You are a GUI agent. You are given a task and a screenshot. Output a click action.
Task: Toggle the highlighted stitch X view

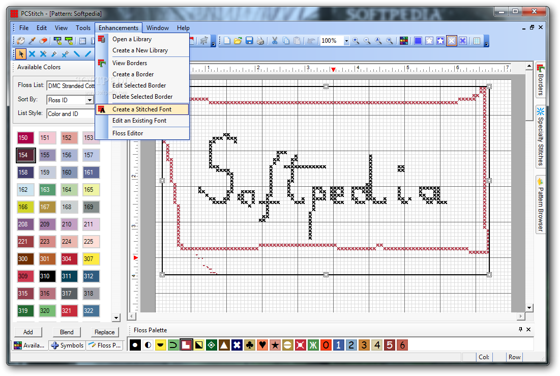(452, 41)
